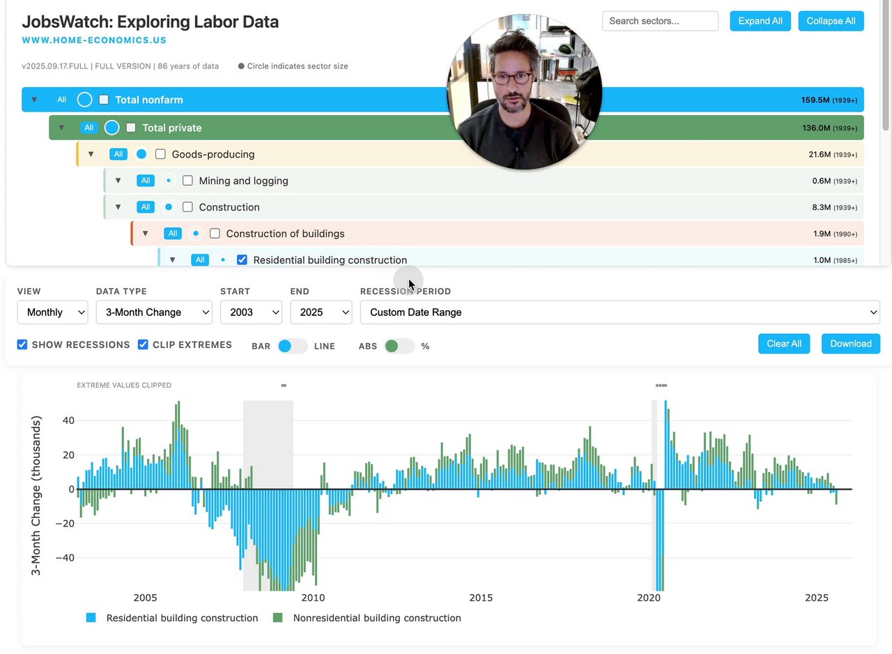Screen dimensions: 892x654
Task: Uncheck the Residential building construction checkbox
Action: (x=242, y=260)
